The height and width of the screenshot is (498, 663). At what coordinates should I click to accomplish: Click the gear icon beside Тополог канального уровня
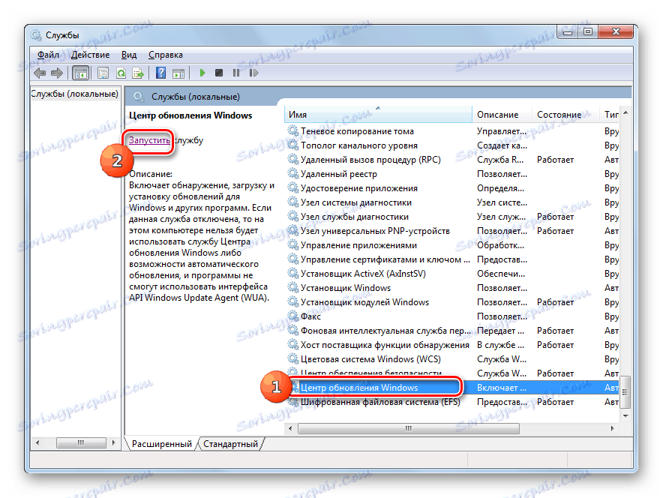pos(293,145)
